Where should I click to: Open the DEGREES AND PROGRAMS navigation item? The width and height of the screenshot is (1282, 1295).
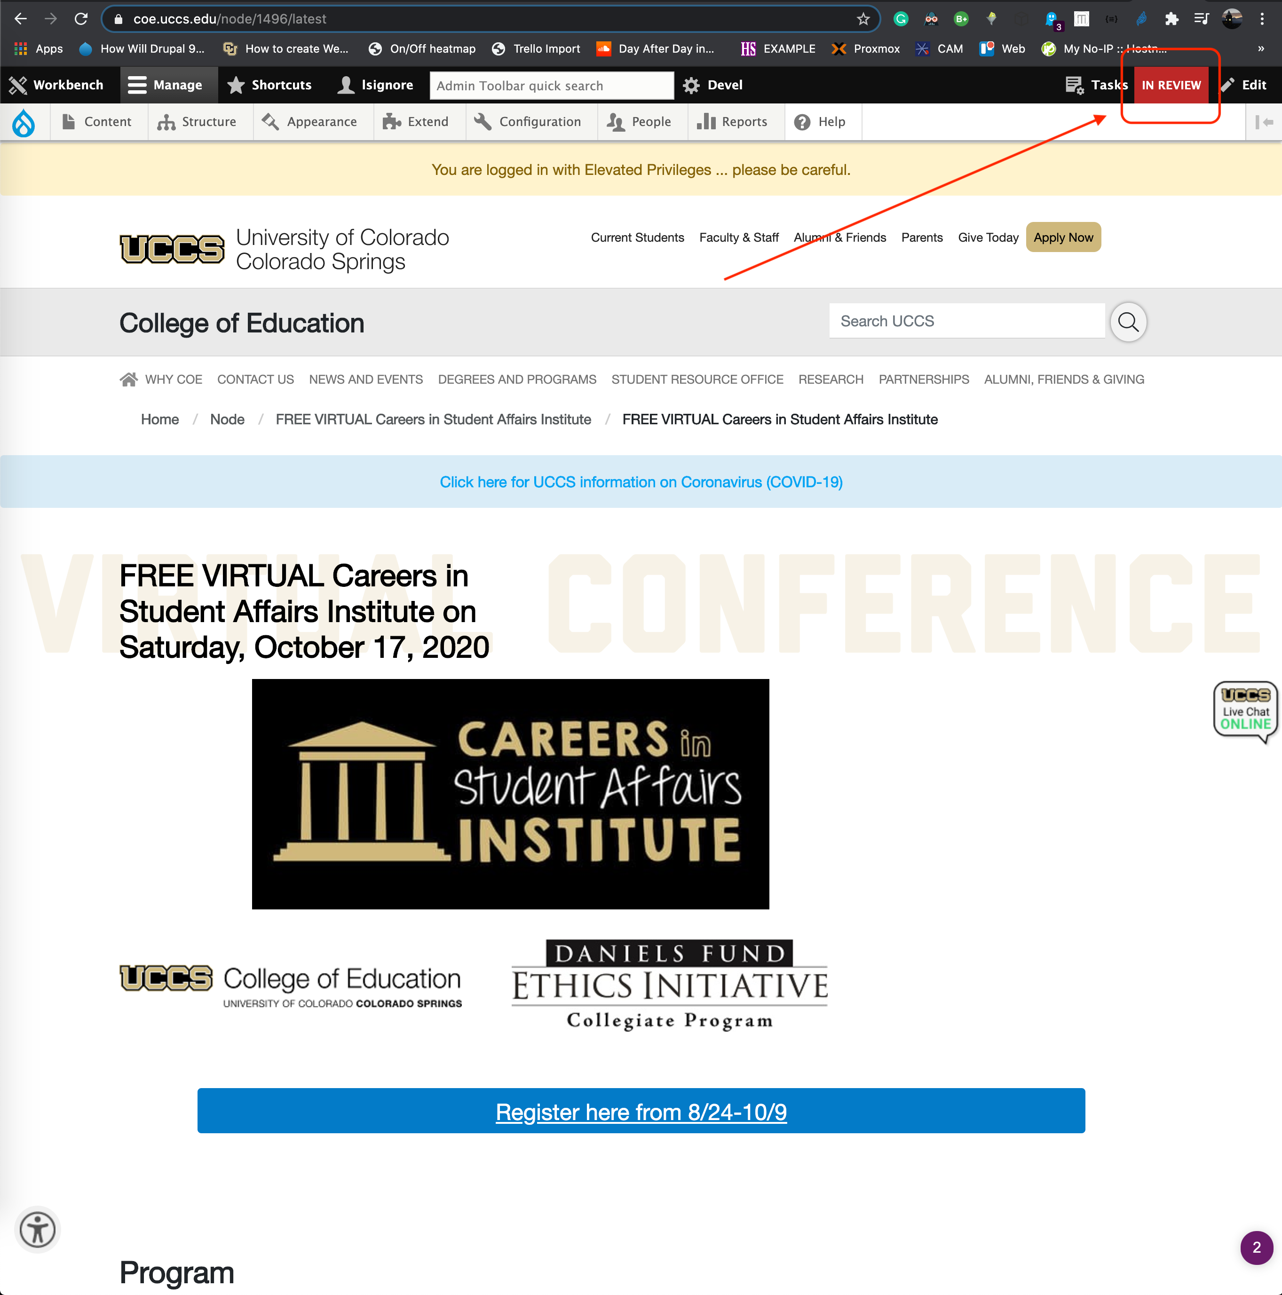[x=517, y=379]
